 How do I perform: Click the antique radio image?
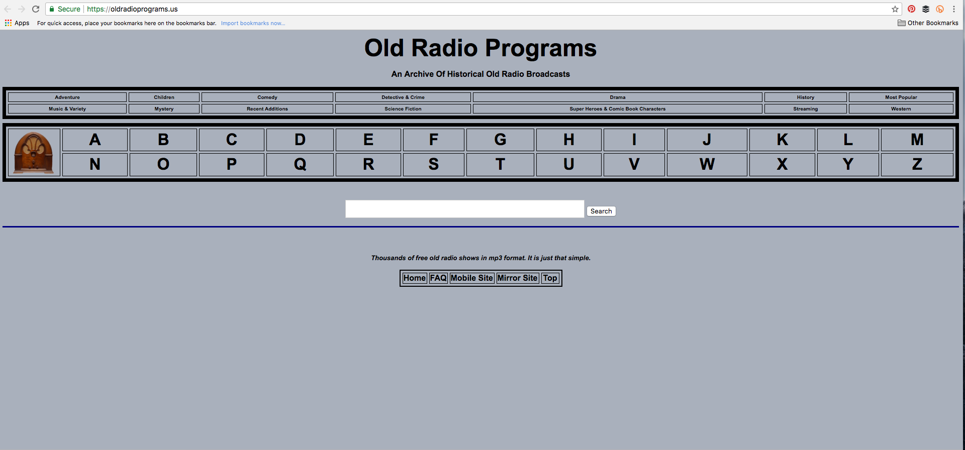click(x=34, y=152)
